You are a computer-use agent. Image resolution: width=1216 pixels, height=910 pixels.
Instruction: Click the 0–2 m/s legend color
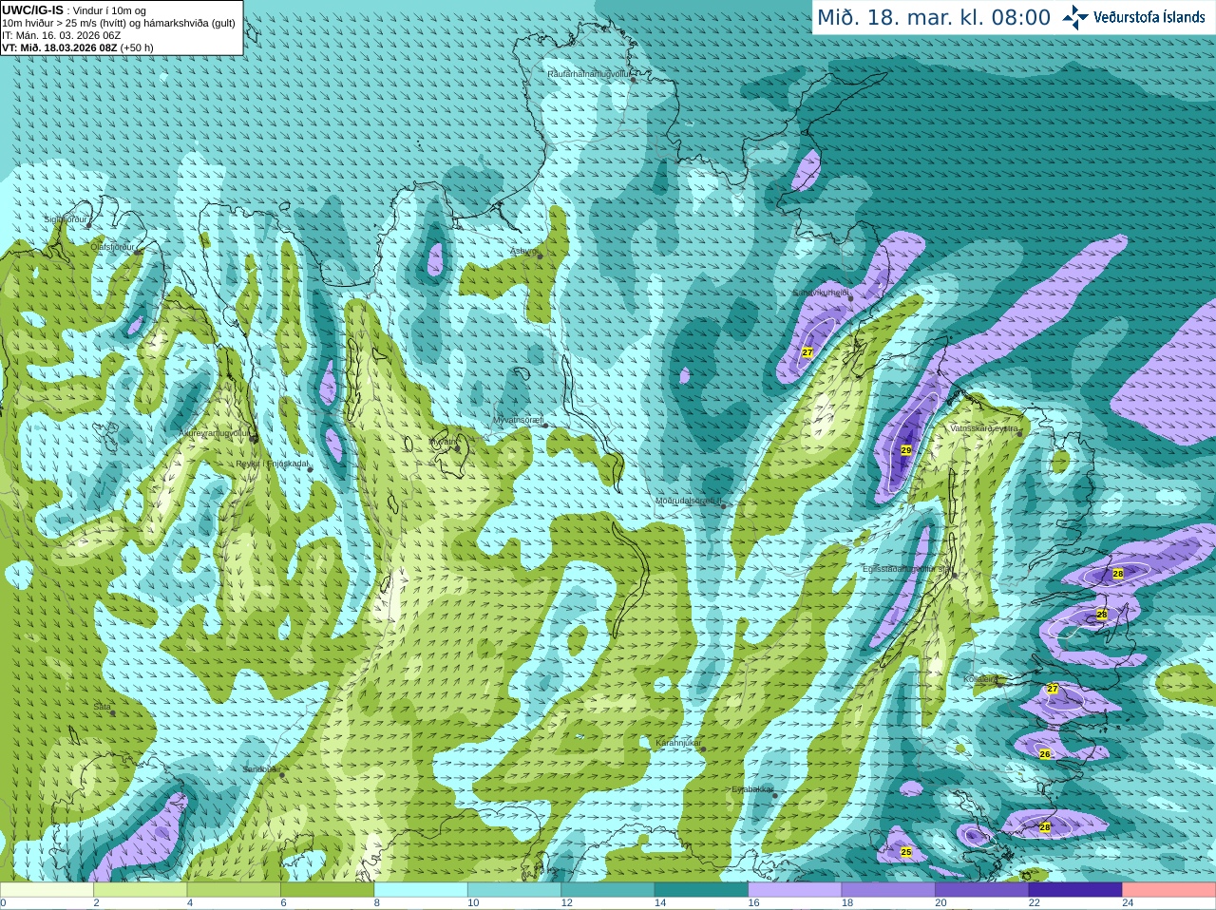coord(47,890)
